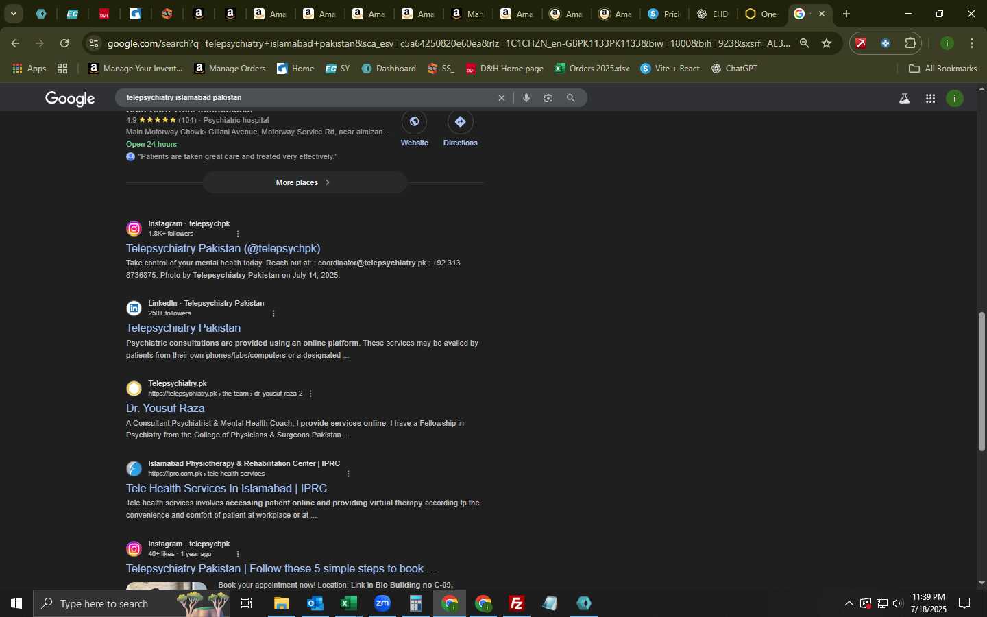Open Zoom from the taskbar

[382, 603]
